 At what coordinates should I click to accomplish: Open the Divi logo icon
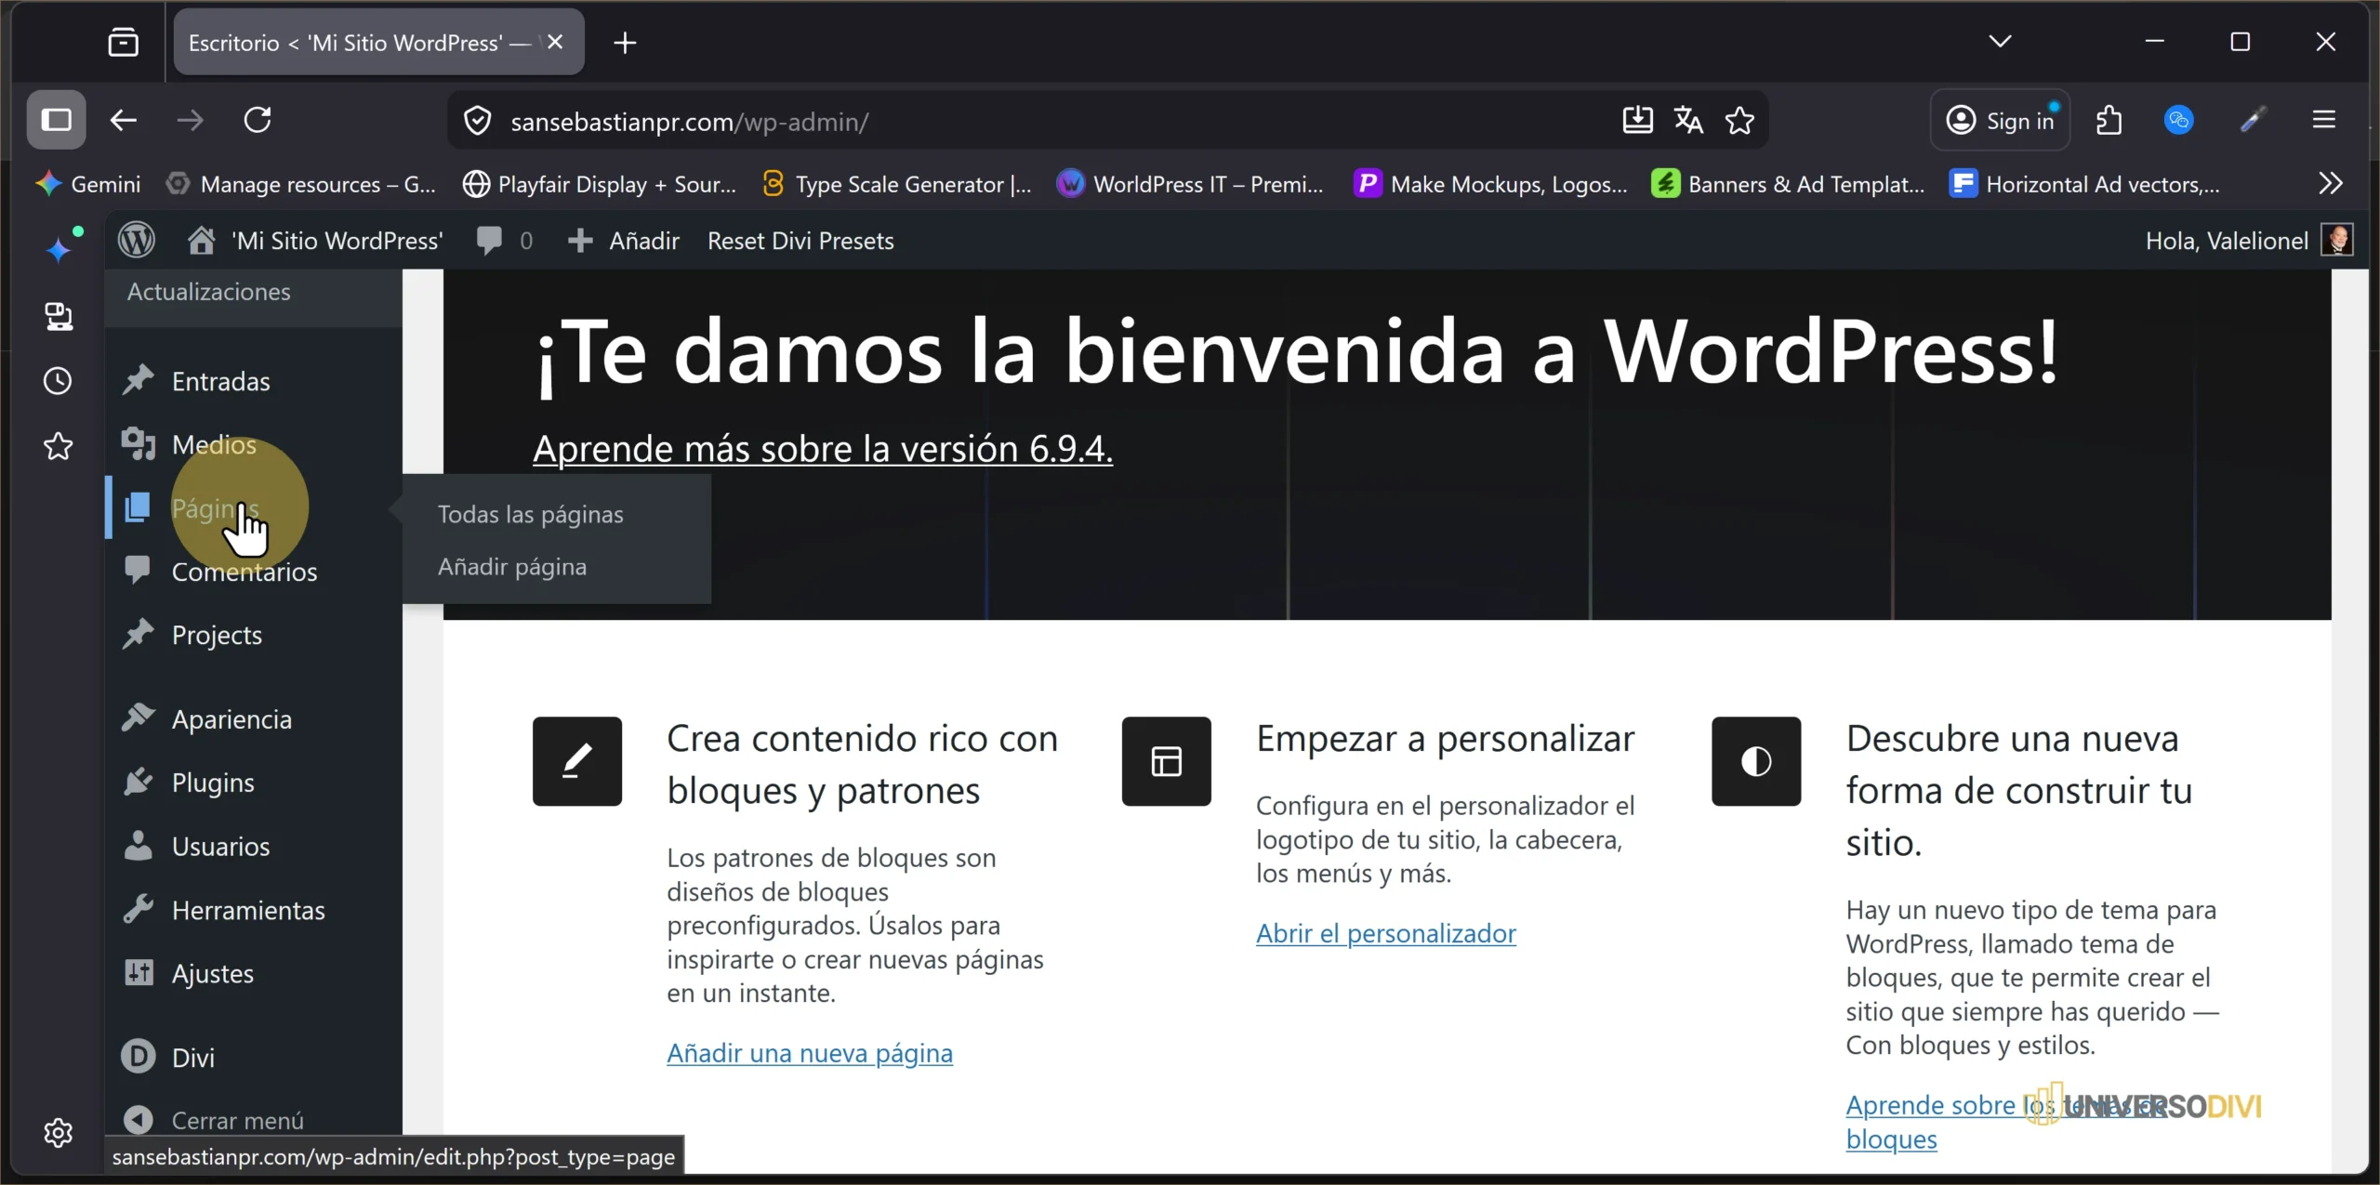pos(139,1057)
